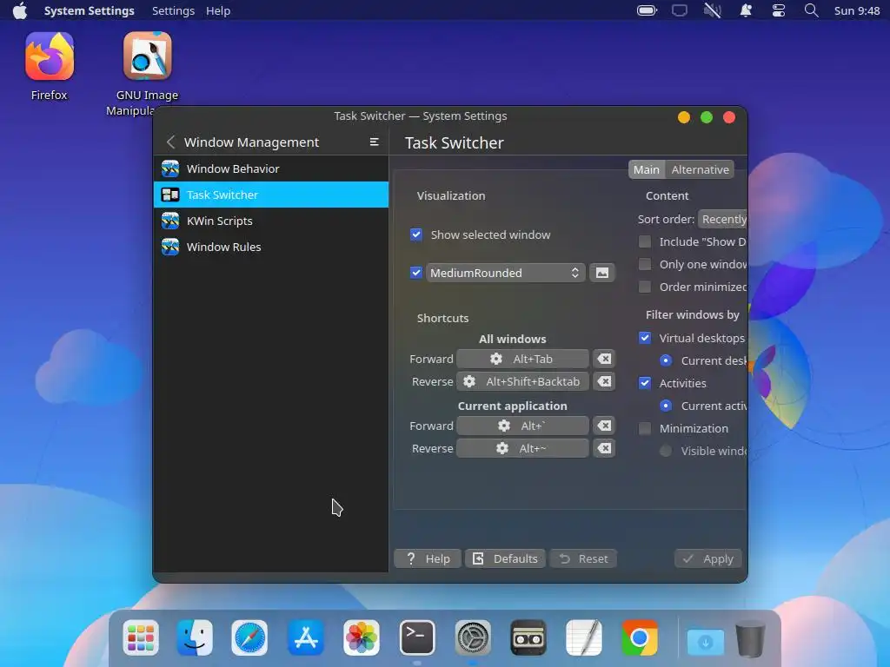Enable Only one window per application

click(x=645, y=264)
